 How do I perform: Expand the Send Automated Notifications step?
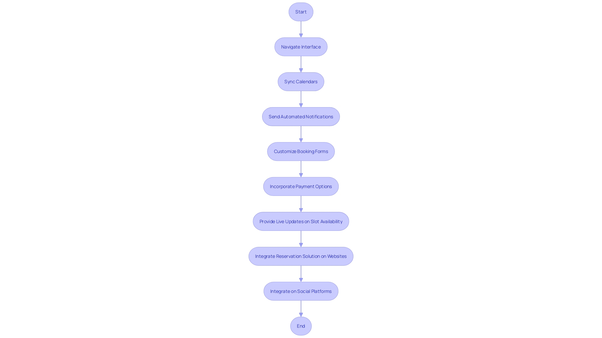pyautogui.click(x=301, y=116)
